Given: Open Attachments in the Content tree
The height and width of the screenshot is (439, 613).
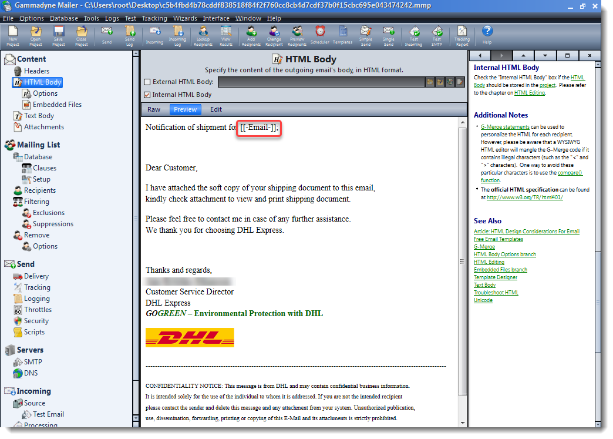Looking at the screenshot, I should [44, 127].
